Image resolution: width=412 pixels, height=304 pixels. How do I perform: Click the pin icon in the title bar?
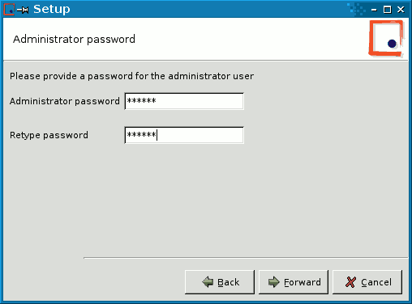click(x=23, y=10)
